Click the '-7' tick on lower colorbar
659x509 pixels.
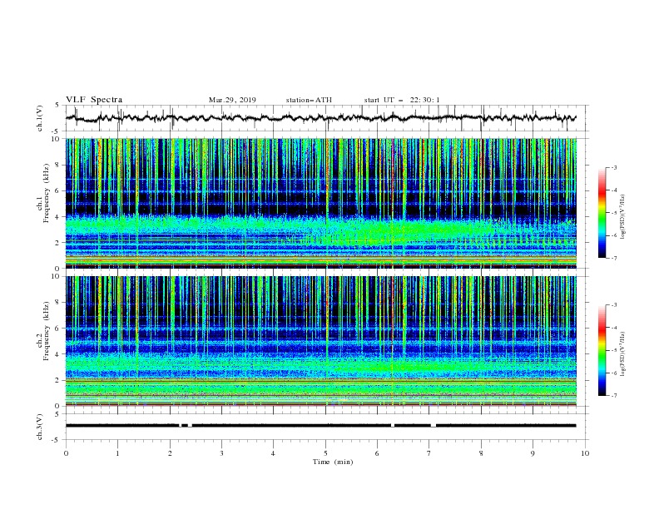coord(613,395)
